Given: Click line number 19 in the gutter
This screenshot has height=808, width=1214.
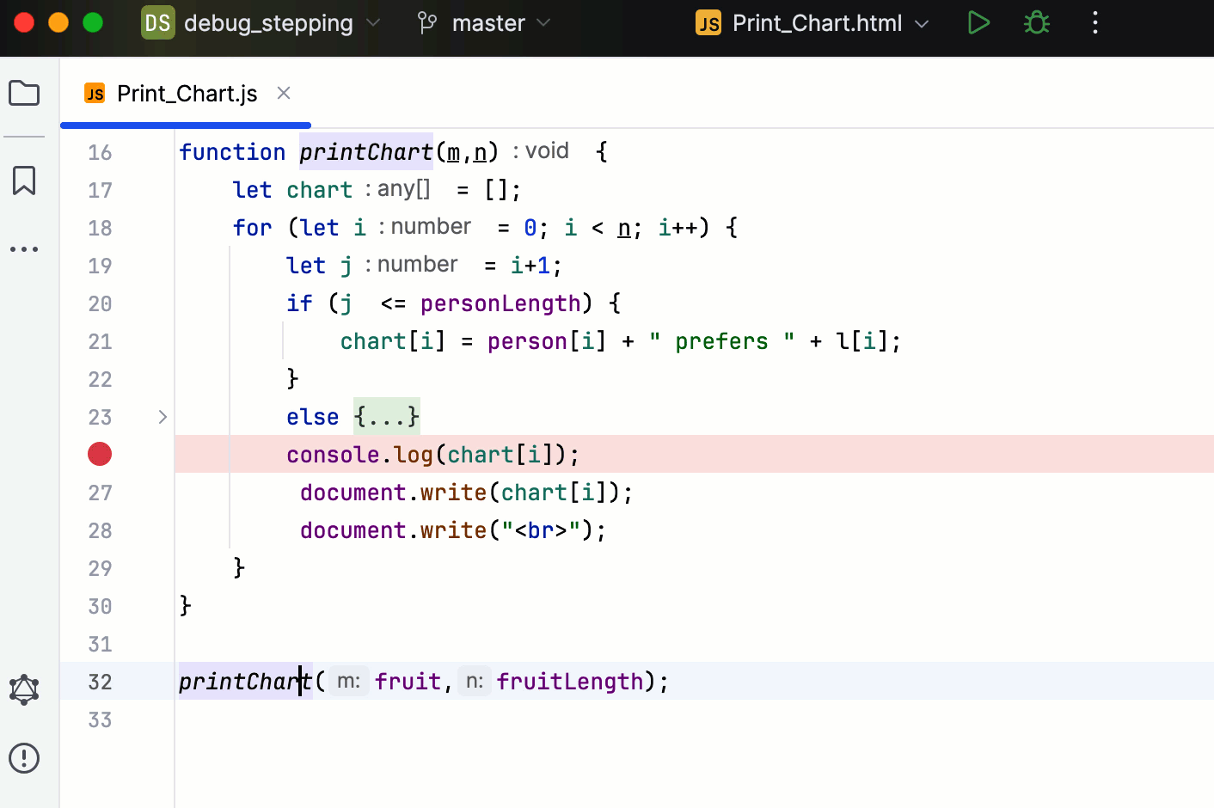Looking at the screenshot, I should (100, 266).
